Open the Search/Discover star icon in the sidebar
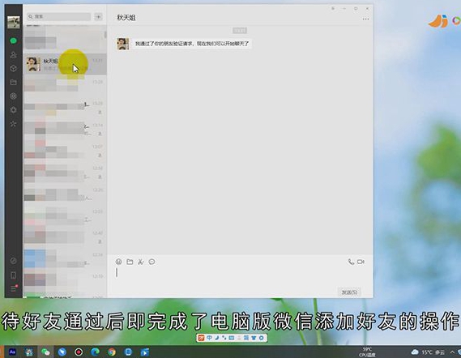461x358 pixels. (x=13, y=123)
